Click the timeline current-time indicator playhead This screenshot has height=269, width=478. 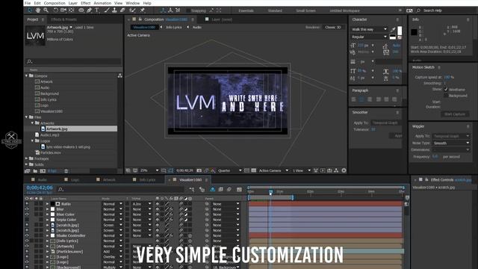270,192
